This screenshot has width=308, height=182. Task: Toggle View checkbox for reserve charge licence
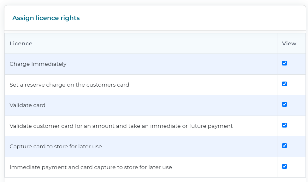click(284, 84)
